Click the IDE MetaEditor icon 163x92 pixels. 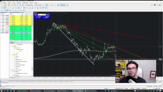[x=12, y=5]
